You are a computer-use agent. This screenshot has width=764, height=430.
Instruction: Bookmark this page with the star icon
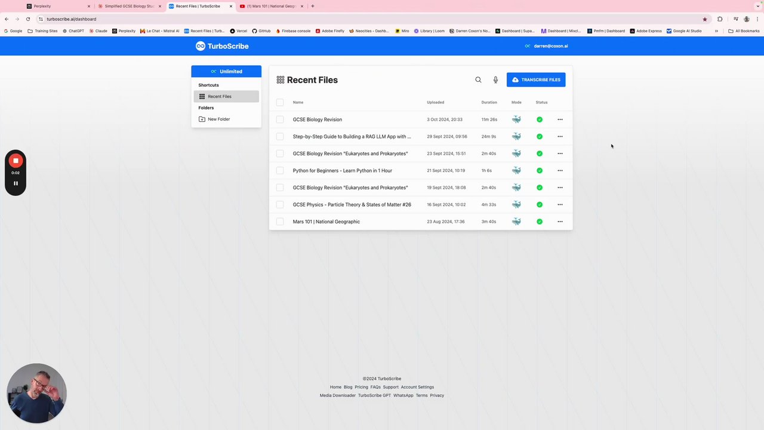point(705,19)
